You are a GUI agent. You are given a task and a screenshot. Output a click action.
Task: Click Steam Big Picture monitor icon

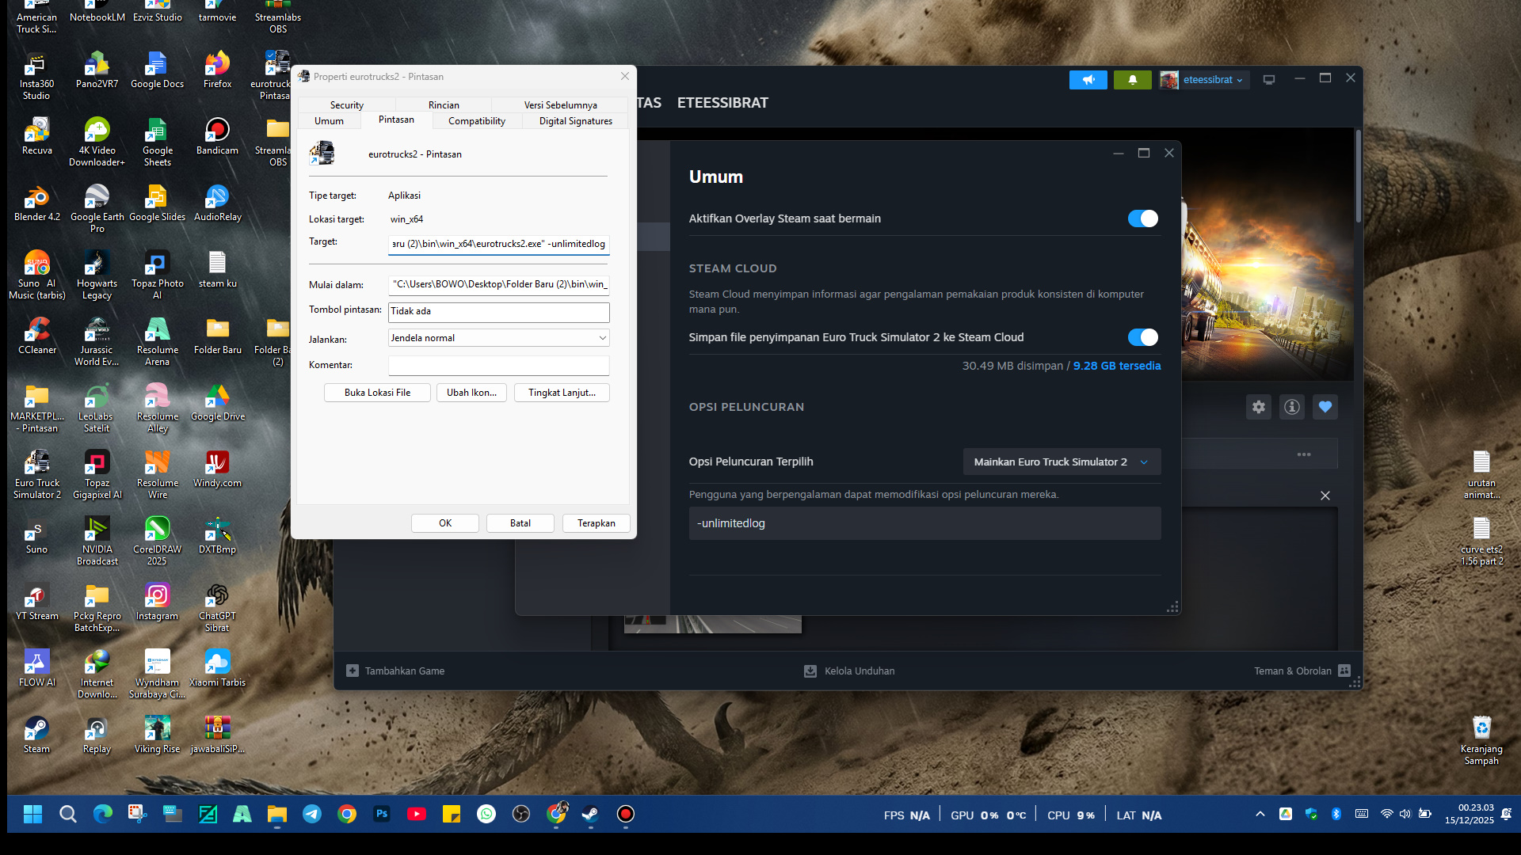1268,80
